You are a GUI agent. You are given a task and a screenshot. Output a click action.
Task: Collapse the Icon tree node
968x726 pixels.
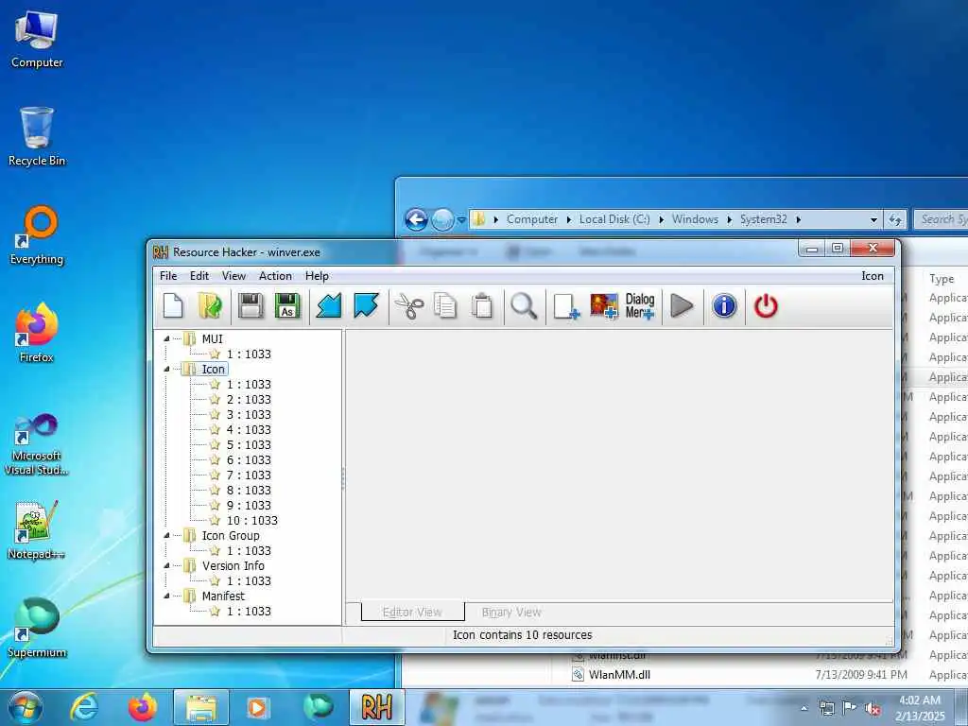point(166,370)
